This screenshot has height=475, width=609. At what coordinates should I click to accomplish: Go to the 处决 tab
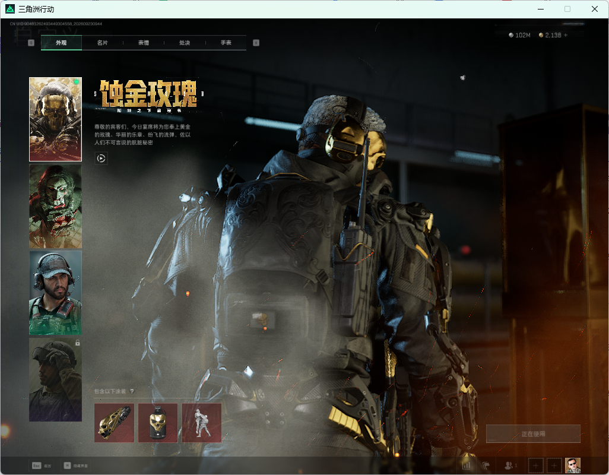[185, 43]
